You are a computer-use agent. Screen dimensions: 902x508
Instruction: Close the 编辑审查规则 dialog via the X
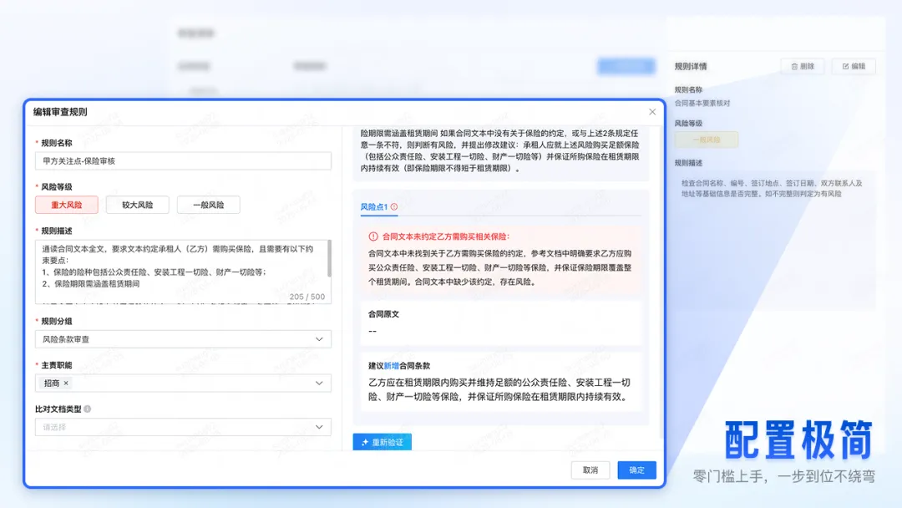pyautogui.click(x=652, y=111)
